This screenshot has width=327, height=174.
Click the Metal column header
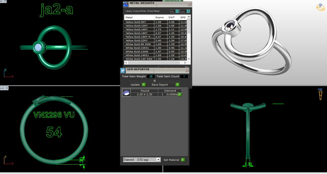(x=139, y=17)
